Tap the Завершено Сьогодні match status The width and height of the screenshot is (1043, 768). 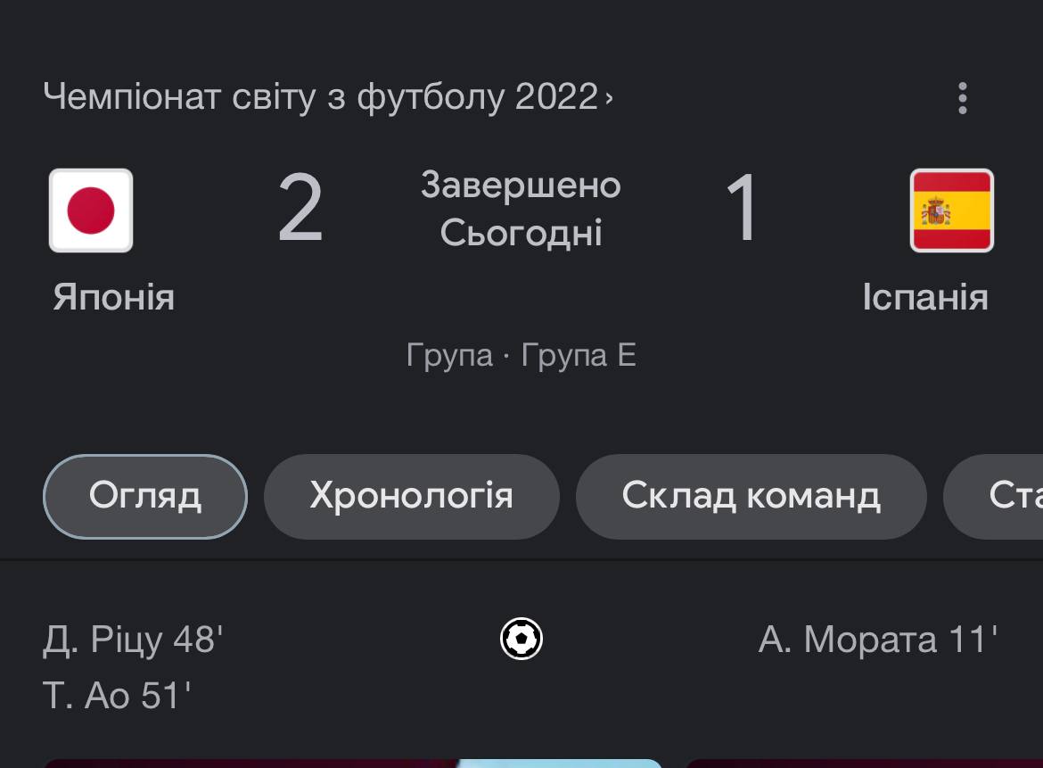(x=521, y=210)
